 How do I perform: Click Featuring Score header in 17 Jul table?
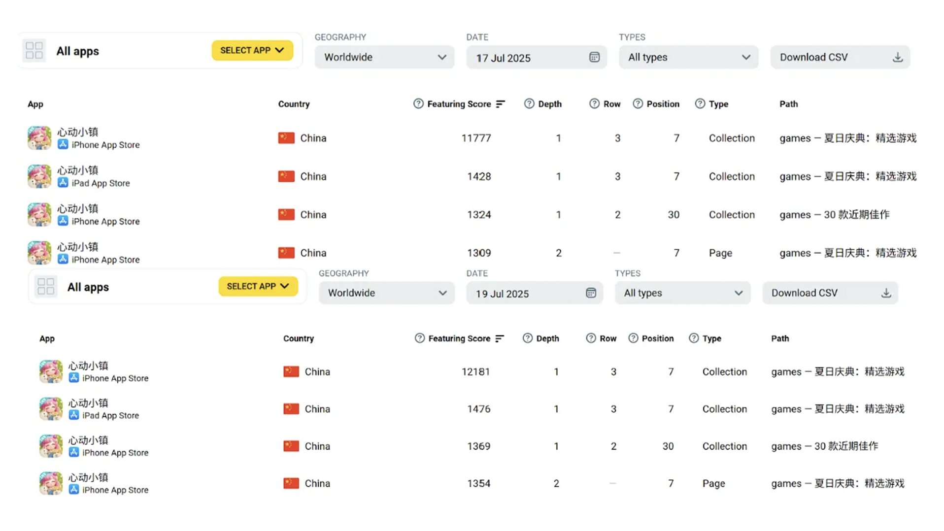pyautogui.click(x=459, y=104)
